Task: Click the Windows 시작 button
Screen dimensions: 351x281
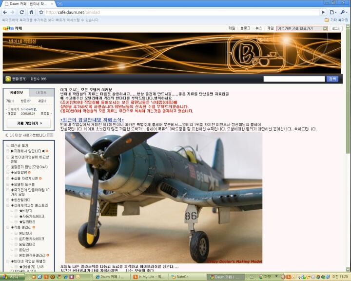Action: coord(11,277)
